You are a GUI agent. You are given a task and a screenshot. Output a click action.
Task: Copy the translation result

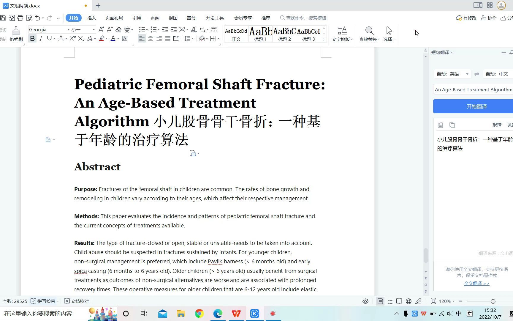click(452, 125)
